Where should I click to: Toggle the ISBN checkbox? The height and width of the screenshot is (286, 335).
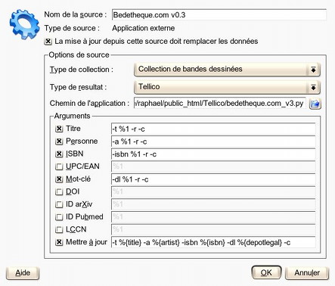click(59, 154)
